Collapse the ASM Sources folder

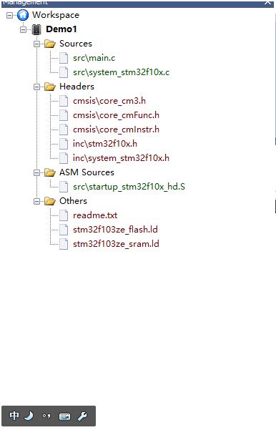tap(36, 173)
